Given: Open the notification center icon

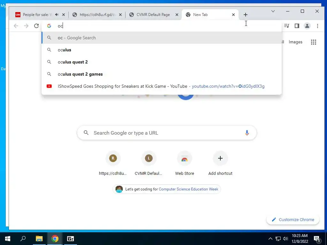Looking at the screenshot, I should tap(316, 239).
